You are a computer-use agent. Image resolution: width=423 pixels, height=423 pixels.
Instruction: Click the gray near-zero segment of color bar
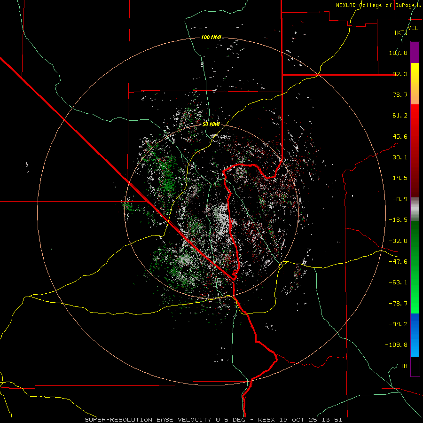(415, 209)
